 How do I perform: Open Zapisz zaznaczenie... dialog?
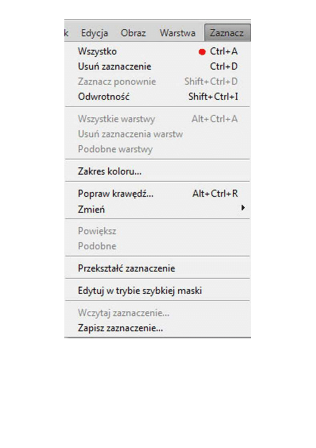point(120,328)
